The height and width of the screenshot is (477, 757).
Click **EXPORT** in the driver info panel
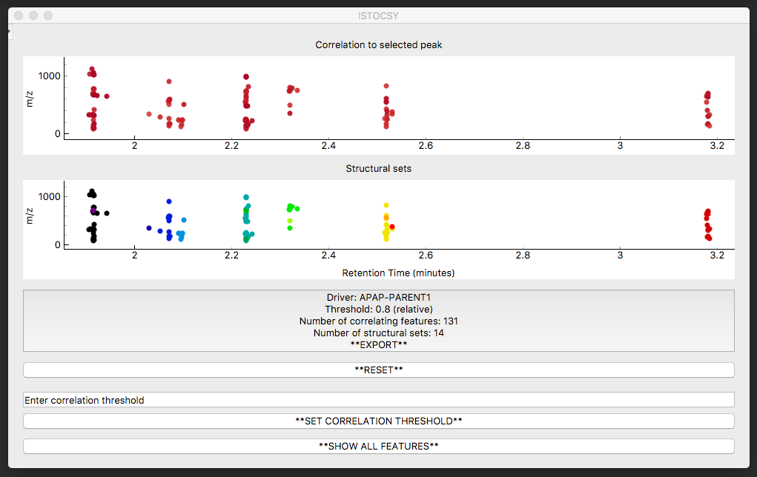pos(378,345)
